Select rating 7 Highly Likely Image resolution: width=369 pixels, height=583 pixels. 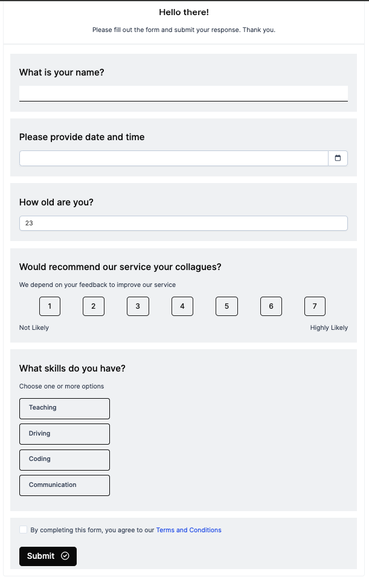(315, 306)
